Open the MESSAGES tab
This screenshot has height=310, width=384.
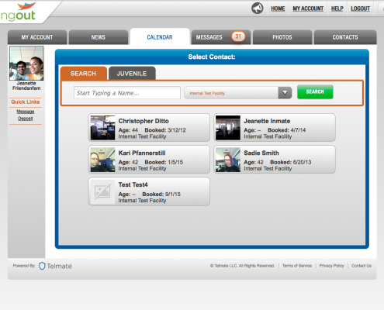pyautogui.click(x=220, y=37)
